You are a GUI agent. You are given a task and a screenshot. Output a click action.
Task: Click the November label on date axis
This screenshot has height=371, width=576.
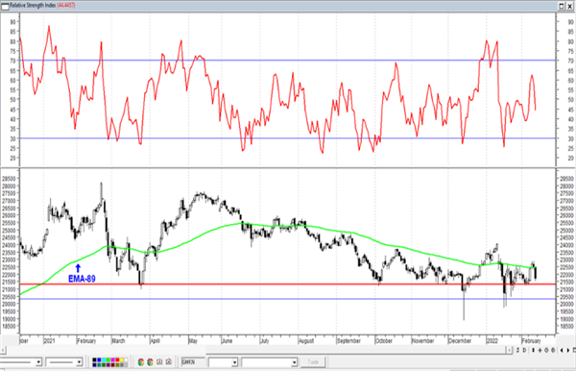(422, 341)
